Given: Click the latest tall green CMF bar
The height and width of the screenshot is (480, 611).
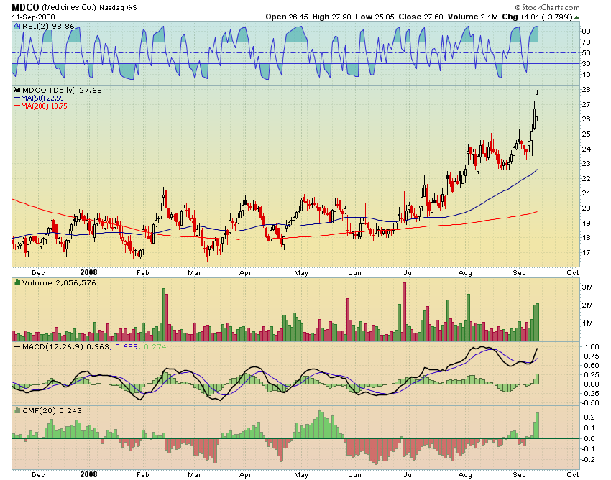Looking at the screenshot, I should [537, 425].
